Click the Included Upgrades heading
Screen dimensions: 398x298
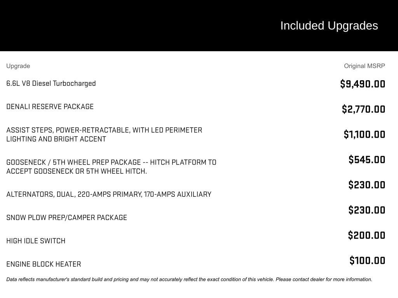click(329, 26)
